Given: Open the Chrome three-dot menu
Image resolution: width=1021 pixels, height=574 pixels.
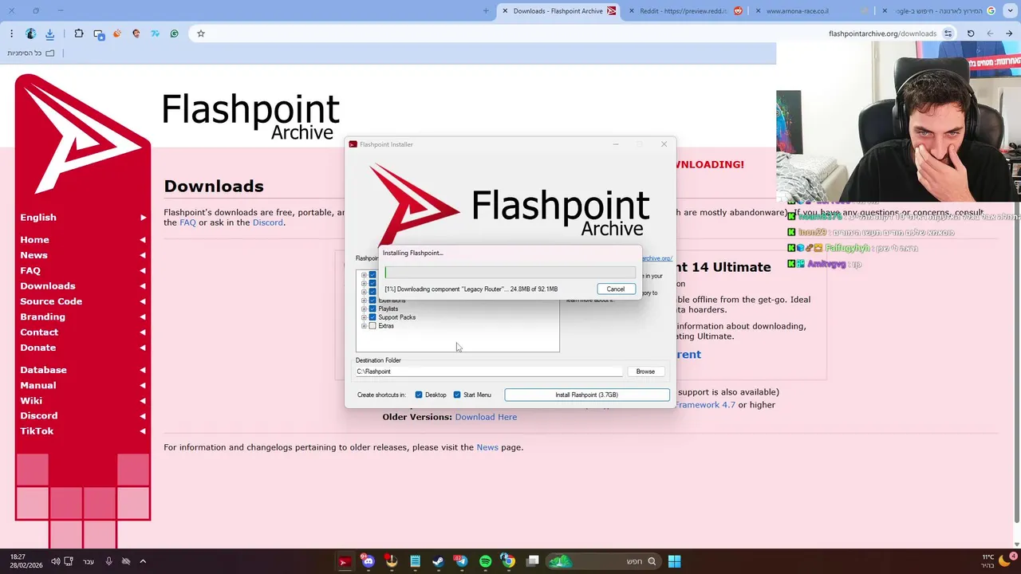Looking at the screenshot, I should pyautogui.click(x=11, y=33).
